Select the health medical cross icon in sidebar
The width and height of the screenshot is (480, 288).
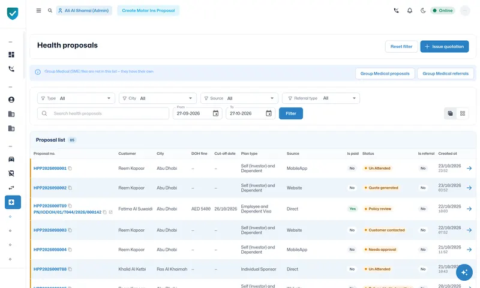click(x=13, y=202)
